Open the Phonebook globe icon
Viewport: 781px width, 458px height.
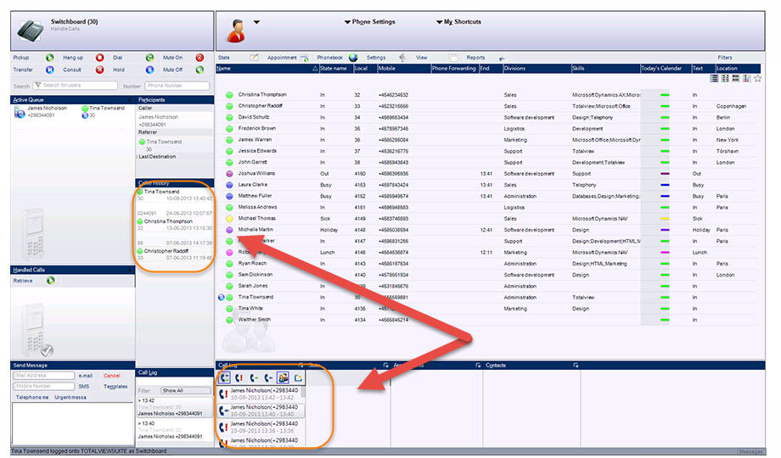[353, 58]
